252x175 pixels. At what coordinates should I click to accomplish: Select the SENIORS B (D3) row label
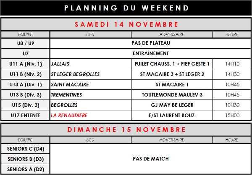click(x=25, y=159)
